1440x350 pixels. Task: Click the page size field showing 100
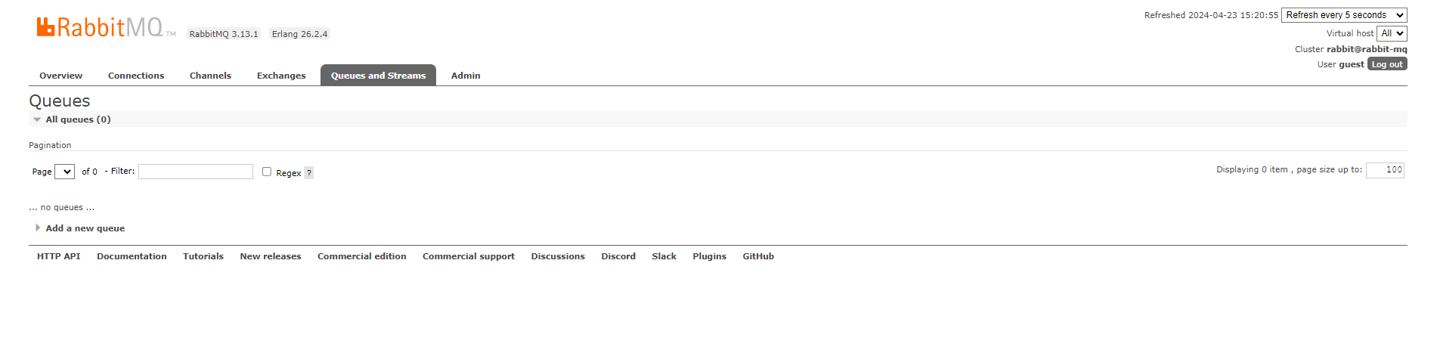[x=1385, y=170]
